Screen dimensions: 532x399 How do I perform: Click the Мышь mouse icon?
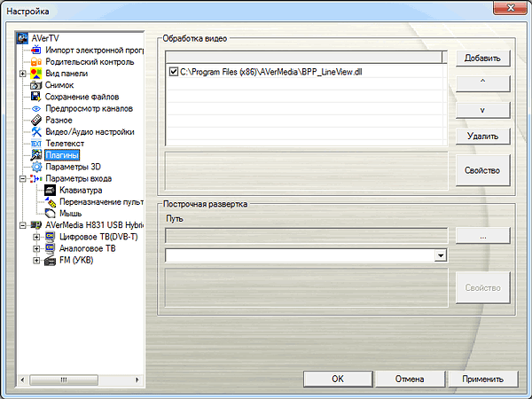pos(51,214)
